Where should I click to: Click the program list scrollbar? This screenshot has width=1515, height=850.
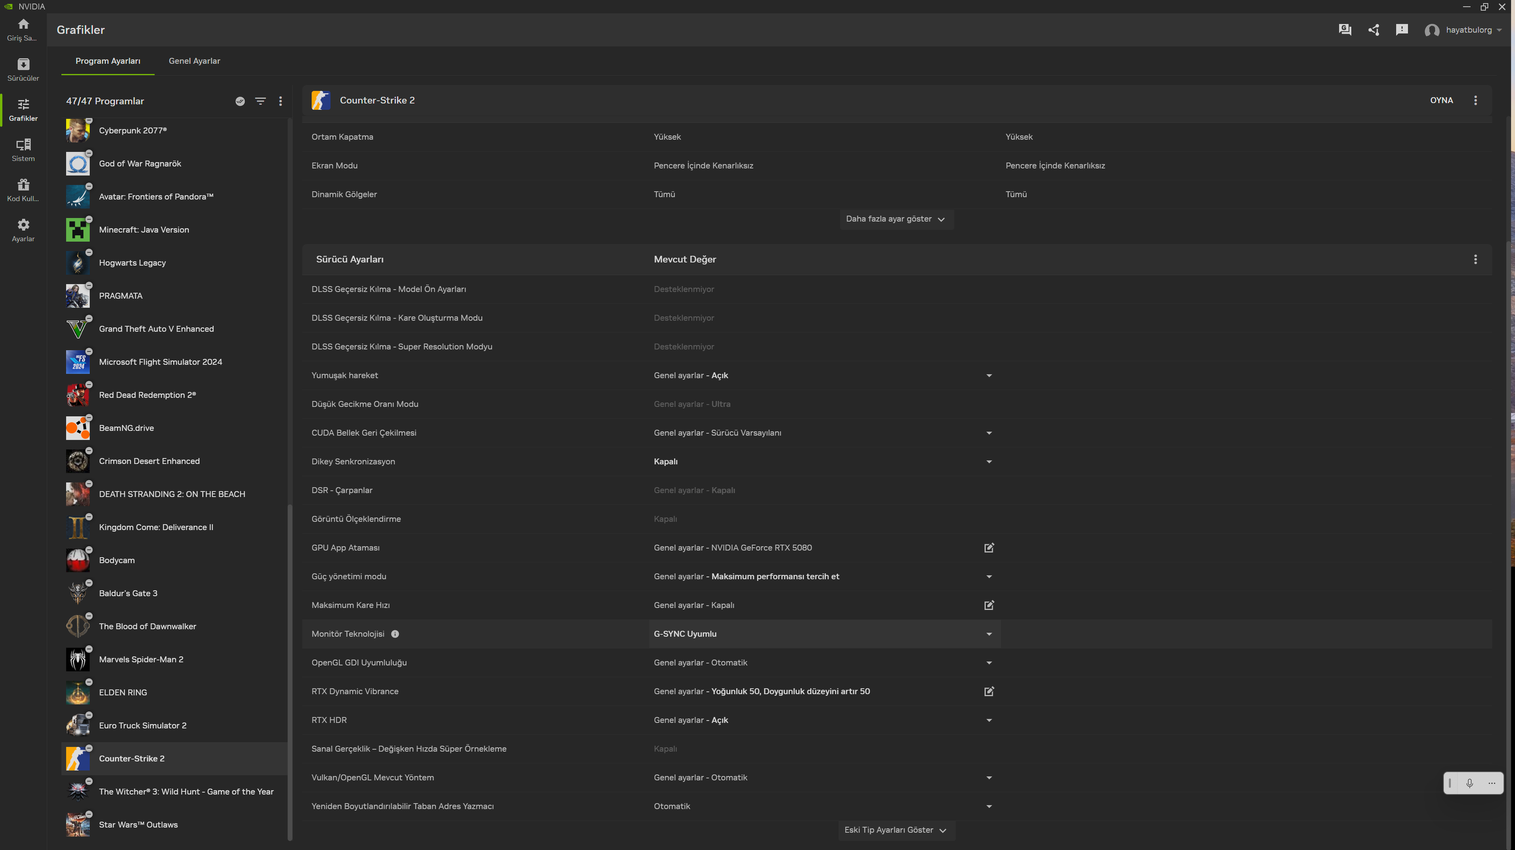(290, 673)
